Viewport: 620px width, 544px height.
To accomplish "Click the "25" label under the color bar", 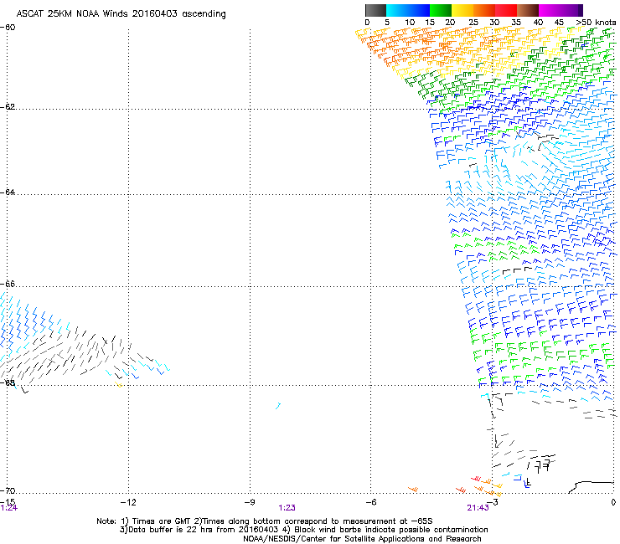I will pyautogui.click(x=473, y=23).
